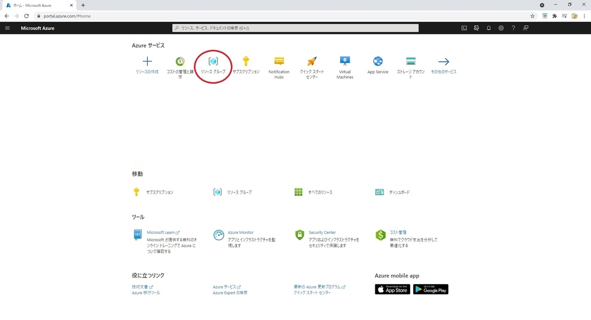Reload the page in browser

click(x=27, y=16)
